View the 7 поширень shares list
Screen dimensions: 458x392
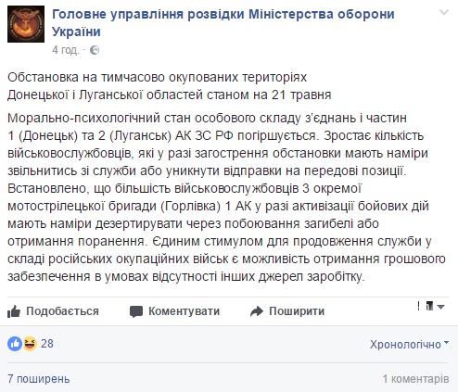[x=39, y=379]
